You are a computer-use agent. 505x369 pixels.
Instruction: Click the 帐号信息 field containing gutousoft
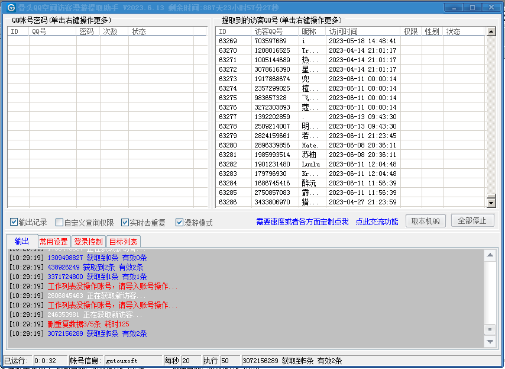click(x=133, y=361)
